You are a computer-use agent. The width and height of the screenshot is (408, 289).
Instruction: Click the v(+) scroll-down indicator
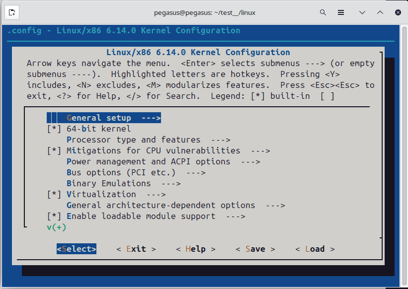[x=56, y=227]
